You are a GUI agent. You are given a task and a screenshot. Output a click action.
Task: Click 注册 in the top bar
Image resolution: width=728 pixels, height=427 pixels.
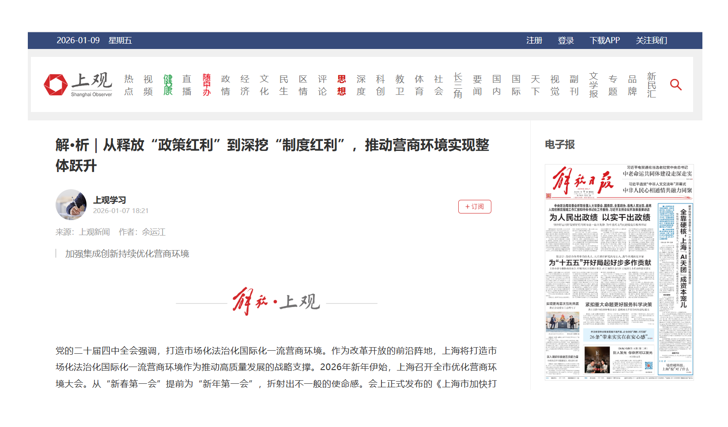534,41
